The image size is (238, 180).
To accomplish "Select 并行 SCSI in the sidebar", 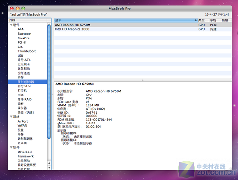I will click(x=24, y=86).
